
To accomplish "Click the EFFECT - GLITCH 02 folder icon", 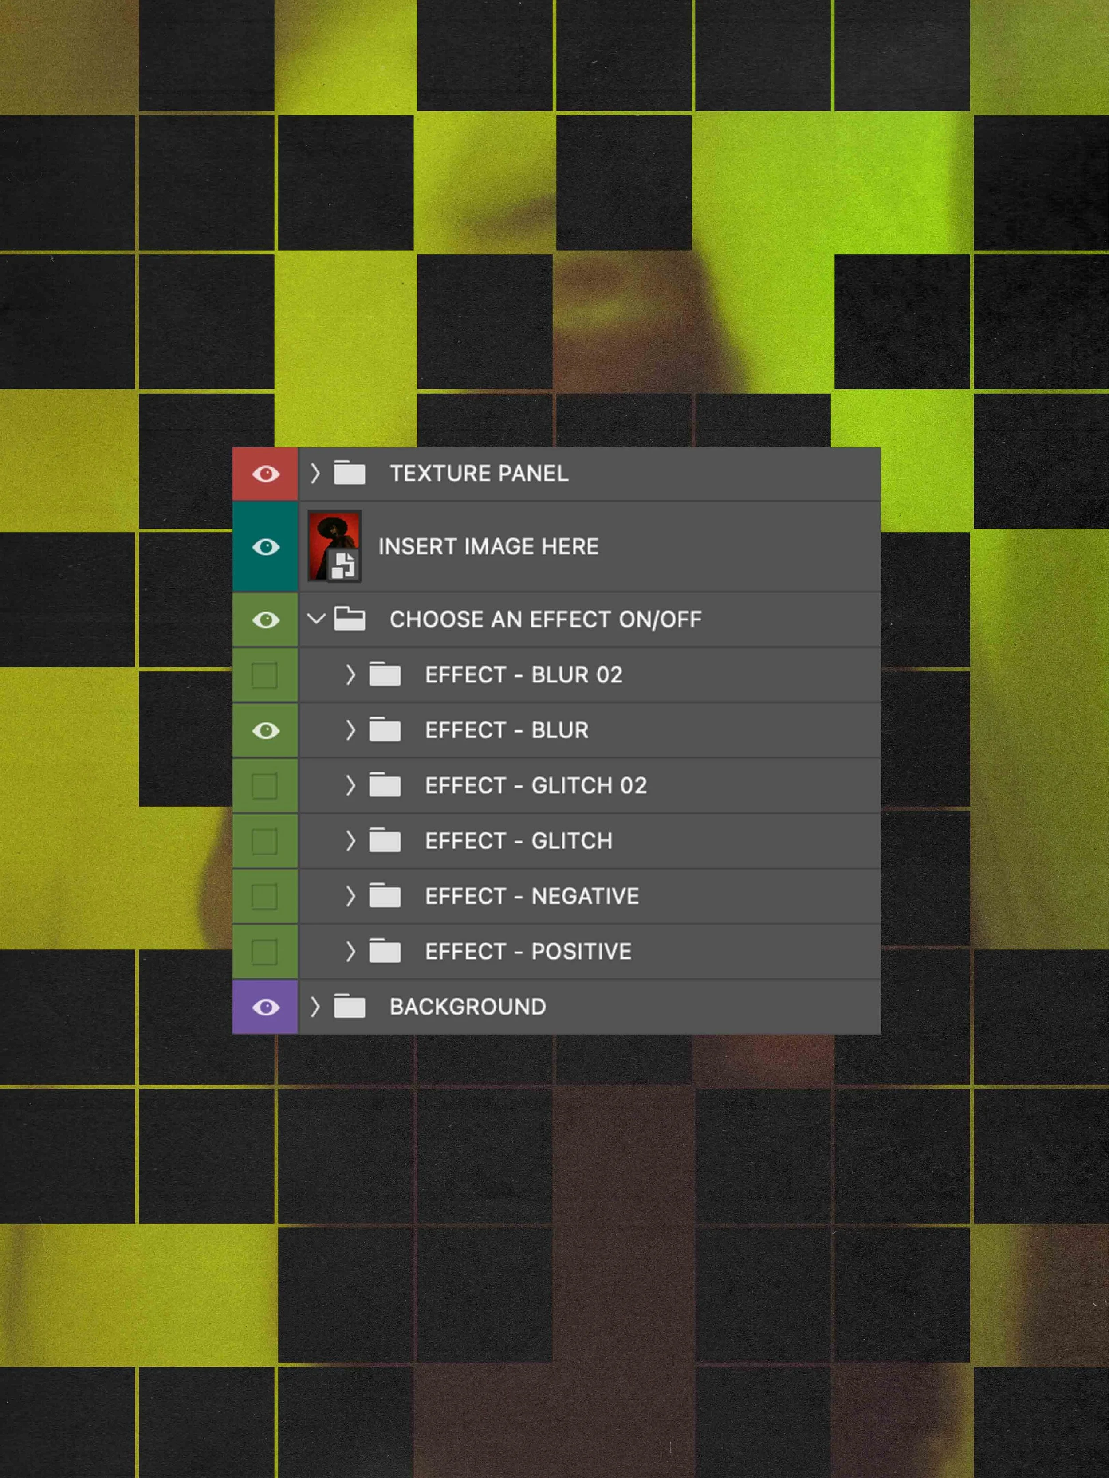I will click(x=385, y=784).
